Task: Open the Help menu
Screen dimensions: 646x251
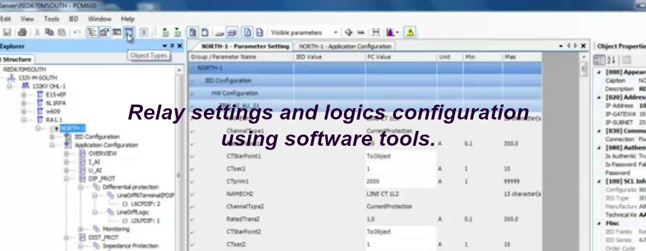Action: point(128,19)
